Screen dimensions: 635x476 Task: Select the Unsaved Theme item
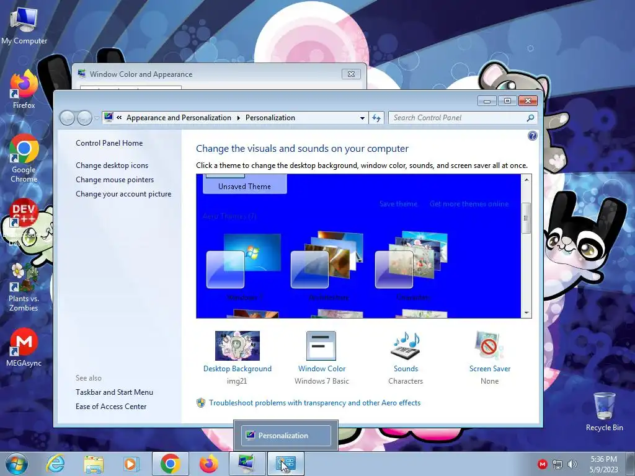pos(244,184)
